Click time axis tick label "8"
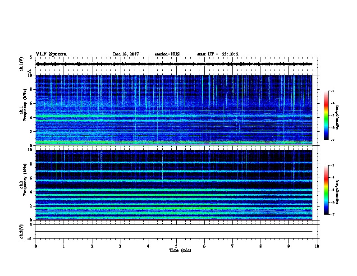 coord(261,246)
